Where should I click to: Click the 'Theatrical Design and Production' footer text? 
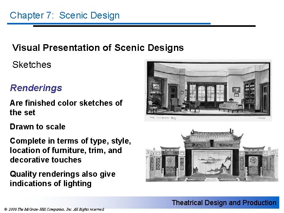click(224, 203)
